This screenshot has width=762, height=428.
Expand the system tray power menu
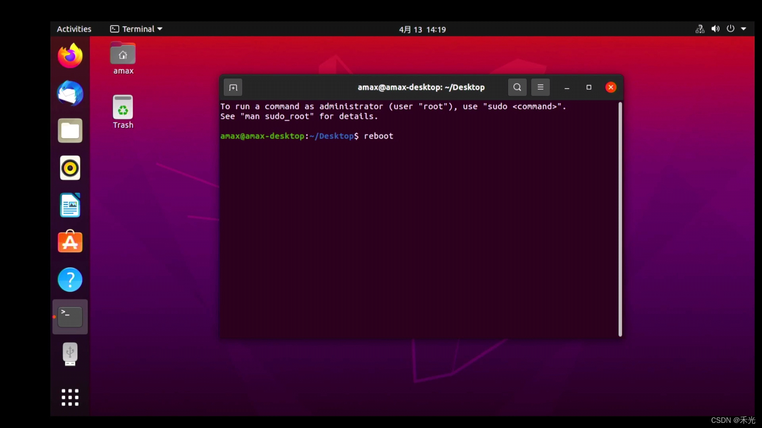743,29
